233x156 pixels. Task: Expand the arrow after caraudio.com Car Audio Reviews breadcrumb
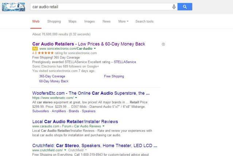pyautogui.click(x=104, y=126)
